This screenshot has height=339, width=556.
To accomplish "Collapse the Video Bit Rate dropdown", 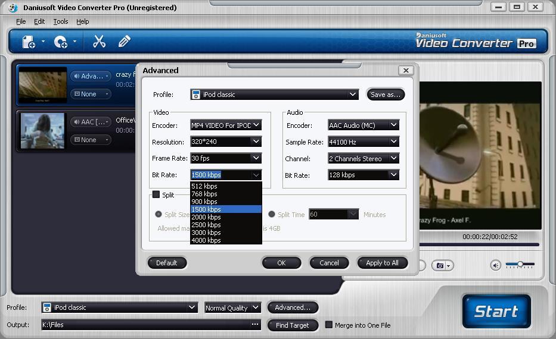I will (x=256, y=175).
